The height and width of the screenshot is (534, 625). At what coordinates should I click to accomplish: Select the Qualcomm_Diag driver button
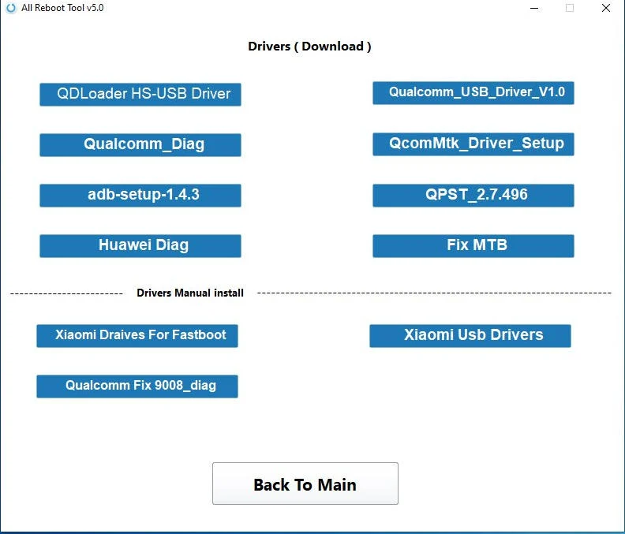point(140,144)
